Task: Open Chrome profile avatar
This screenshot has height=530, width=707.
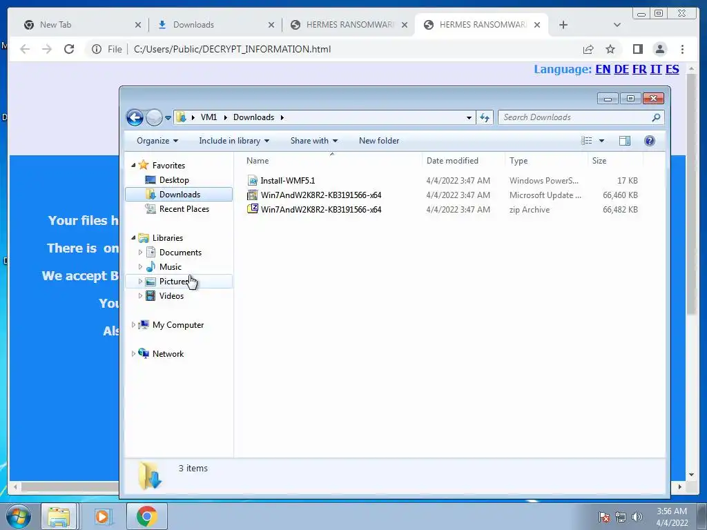Action: (659, 49)
